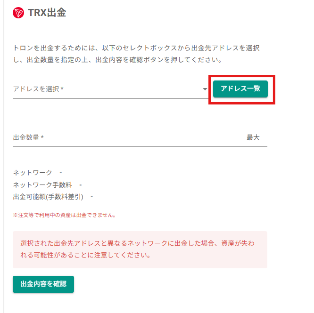Open the アドレスを選択 dropdown field
This screenshot has height=313, width=314.
pos(110,89)
